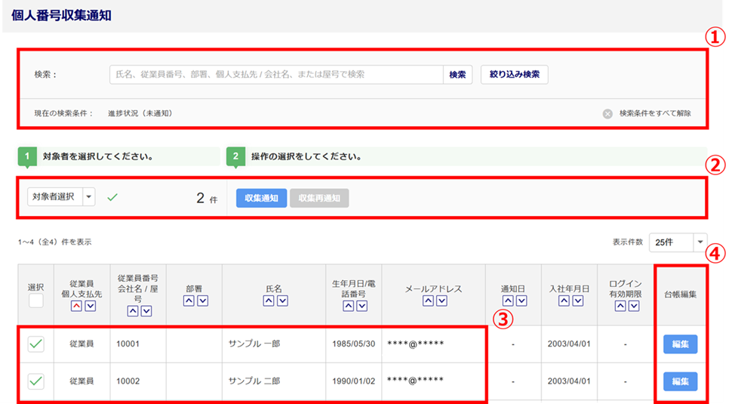Click the X icon to clear all search conditions
729x404 pixels.
[x=607, y=114]
